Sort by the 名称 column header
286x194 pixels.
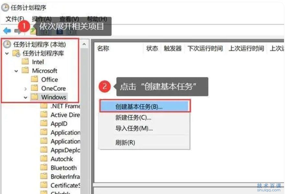click(x=103, y=49)
